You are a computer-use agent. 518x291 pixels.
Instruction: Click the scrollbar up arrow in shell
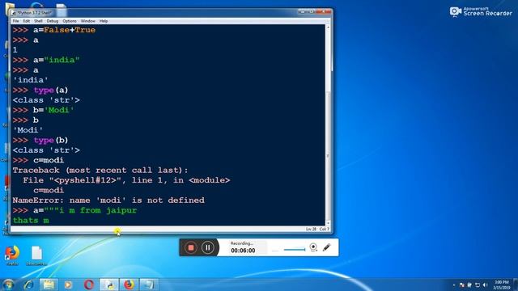[x=328, y=27]
